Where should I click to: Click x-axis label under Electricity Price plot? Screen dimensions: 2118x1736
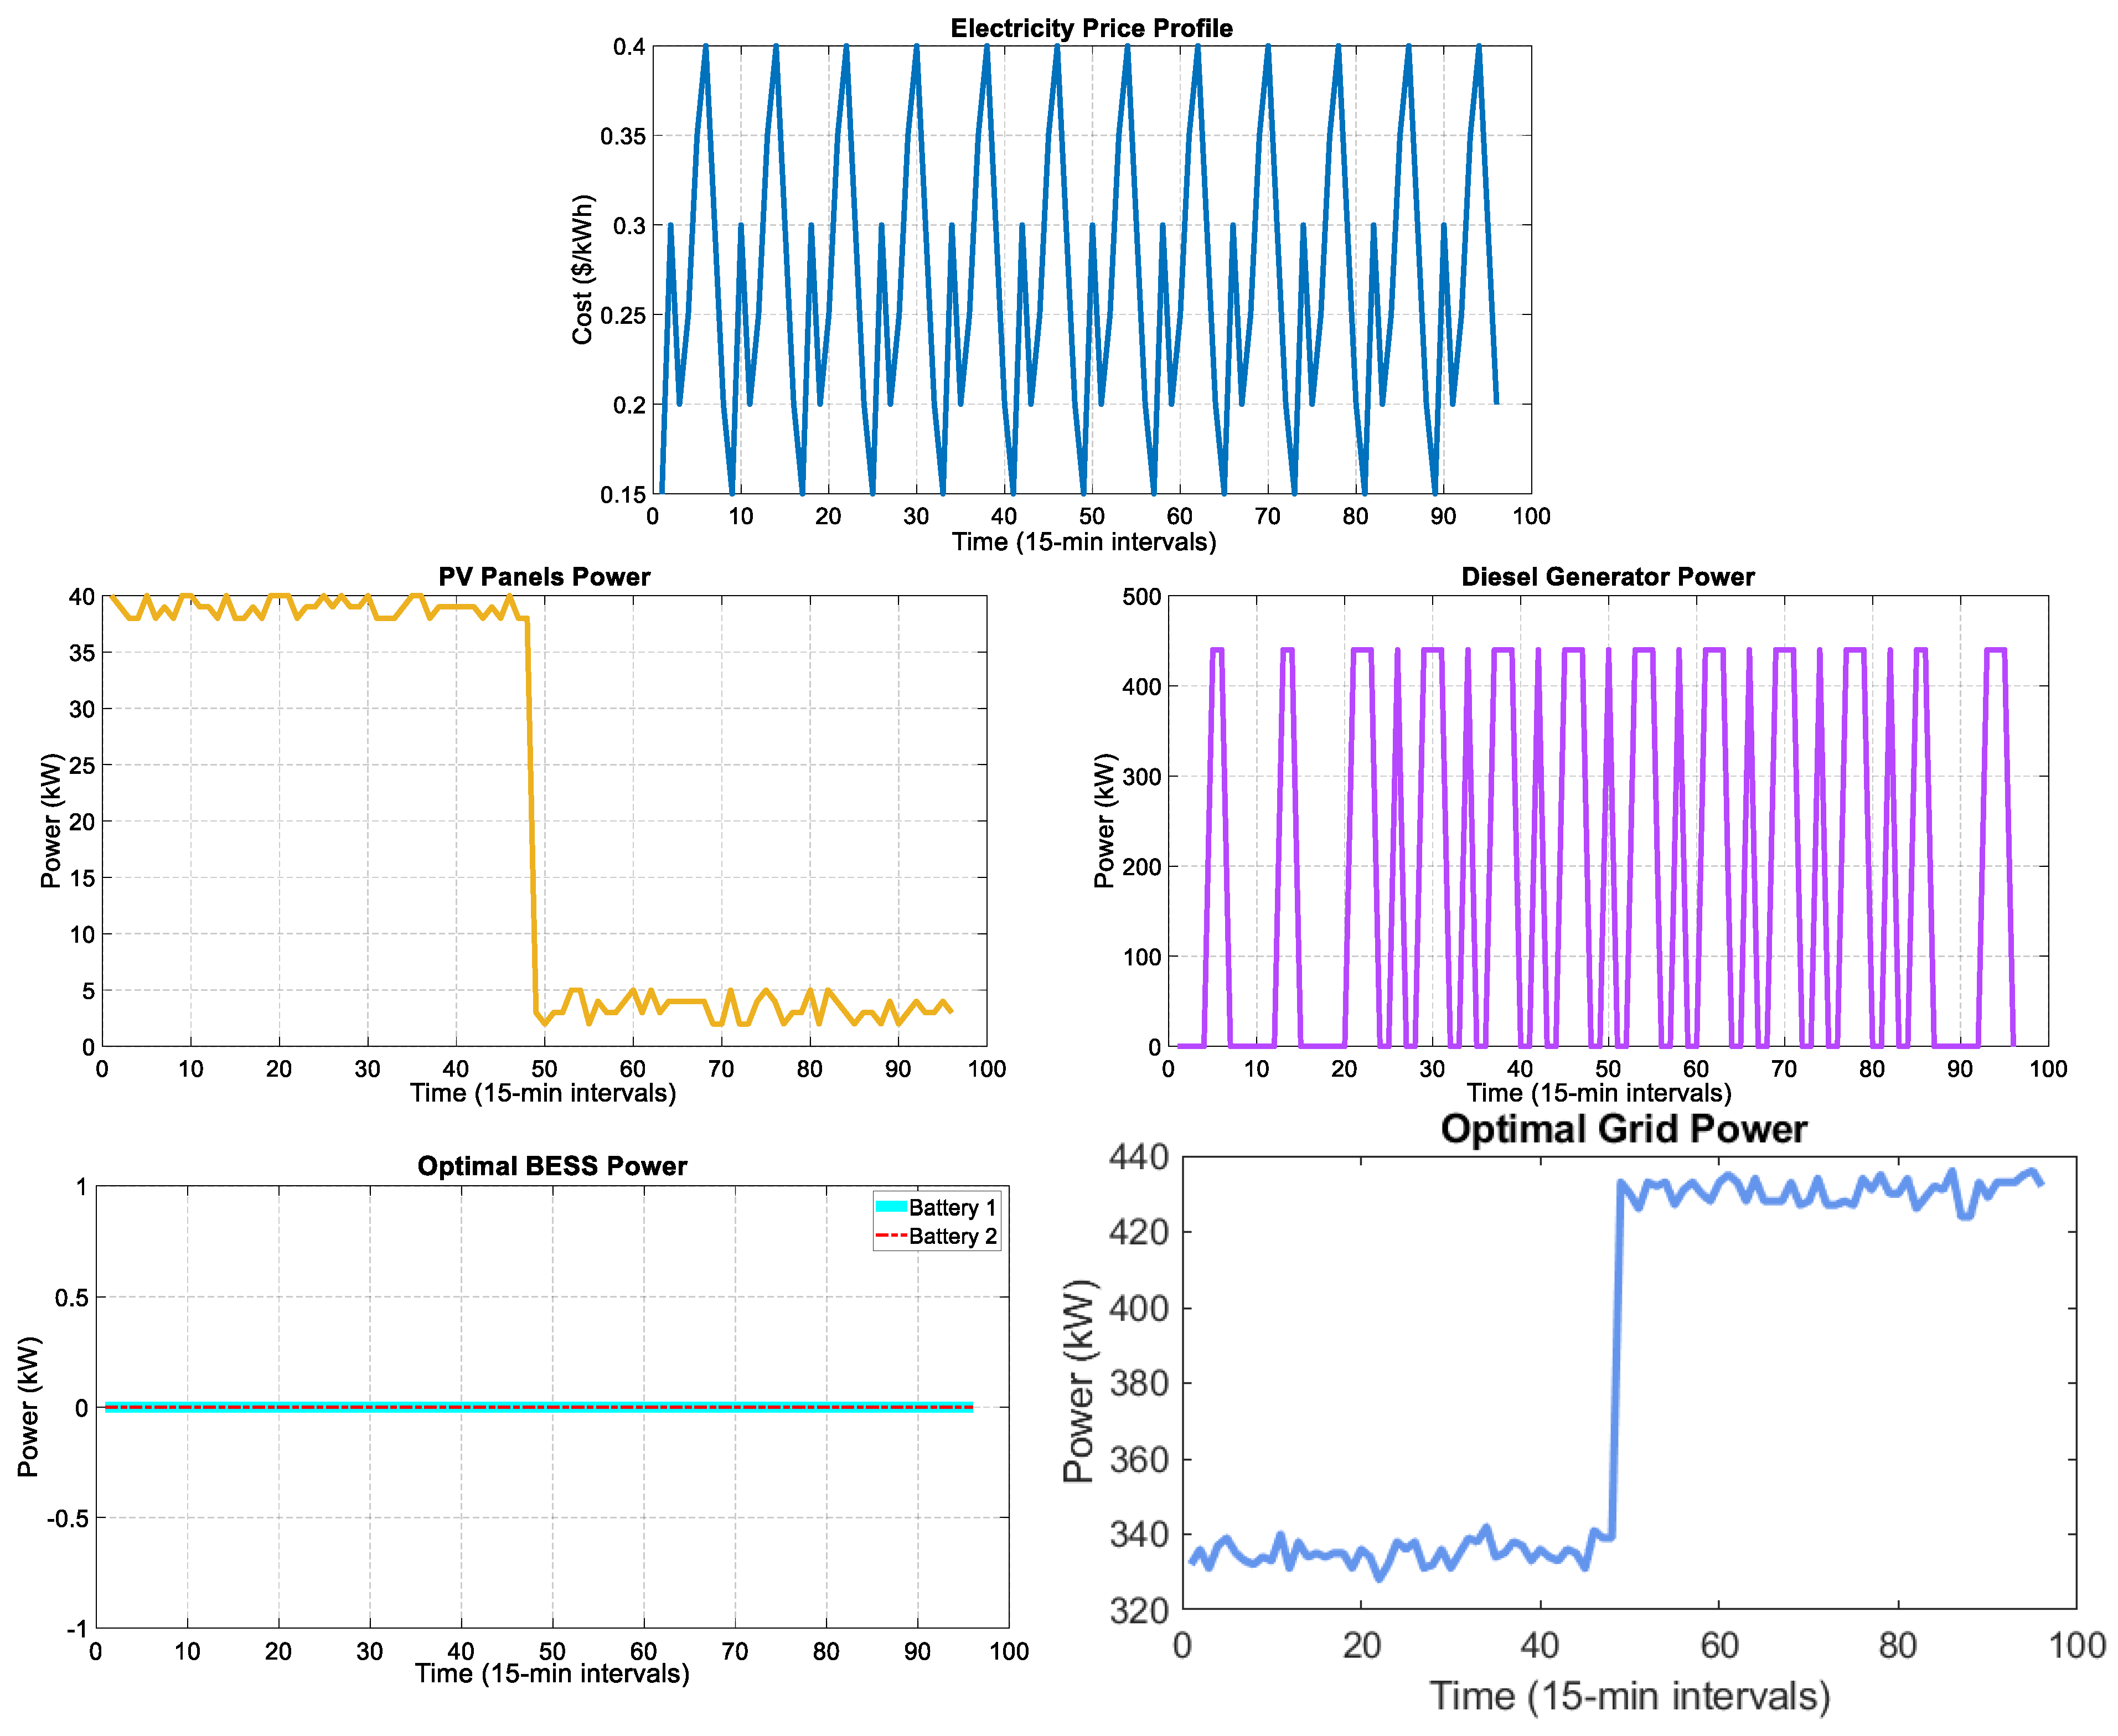click(1084, 542)
